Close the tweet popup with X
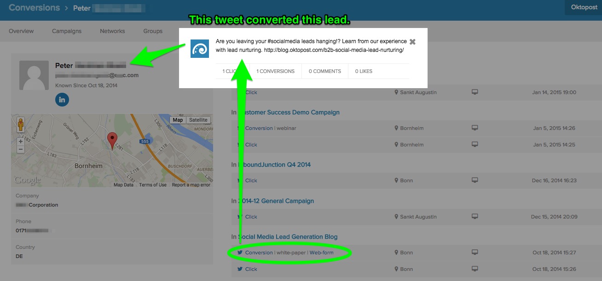The image size is (602, 281). coord(412,42)
